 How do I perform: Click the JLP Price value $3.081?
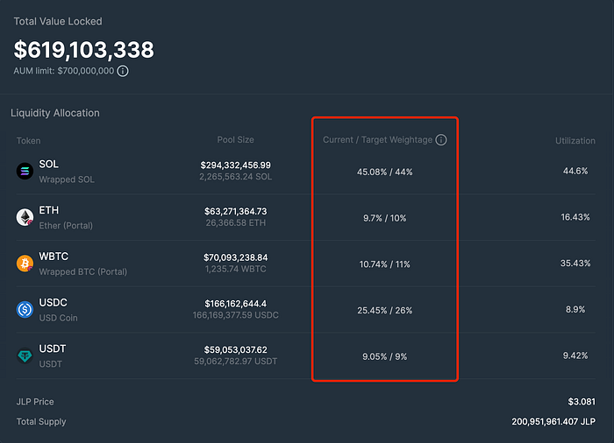(x=582, y=402)
